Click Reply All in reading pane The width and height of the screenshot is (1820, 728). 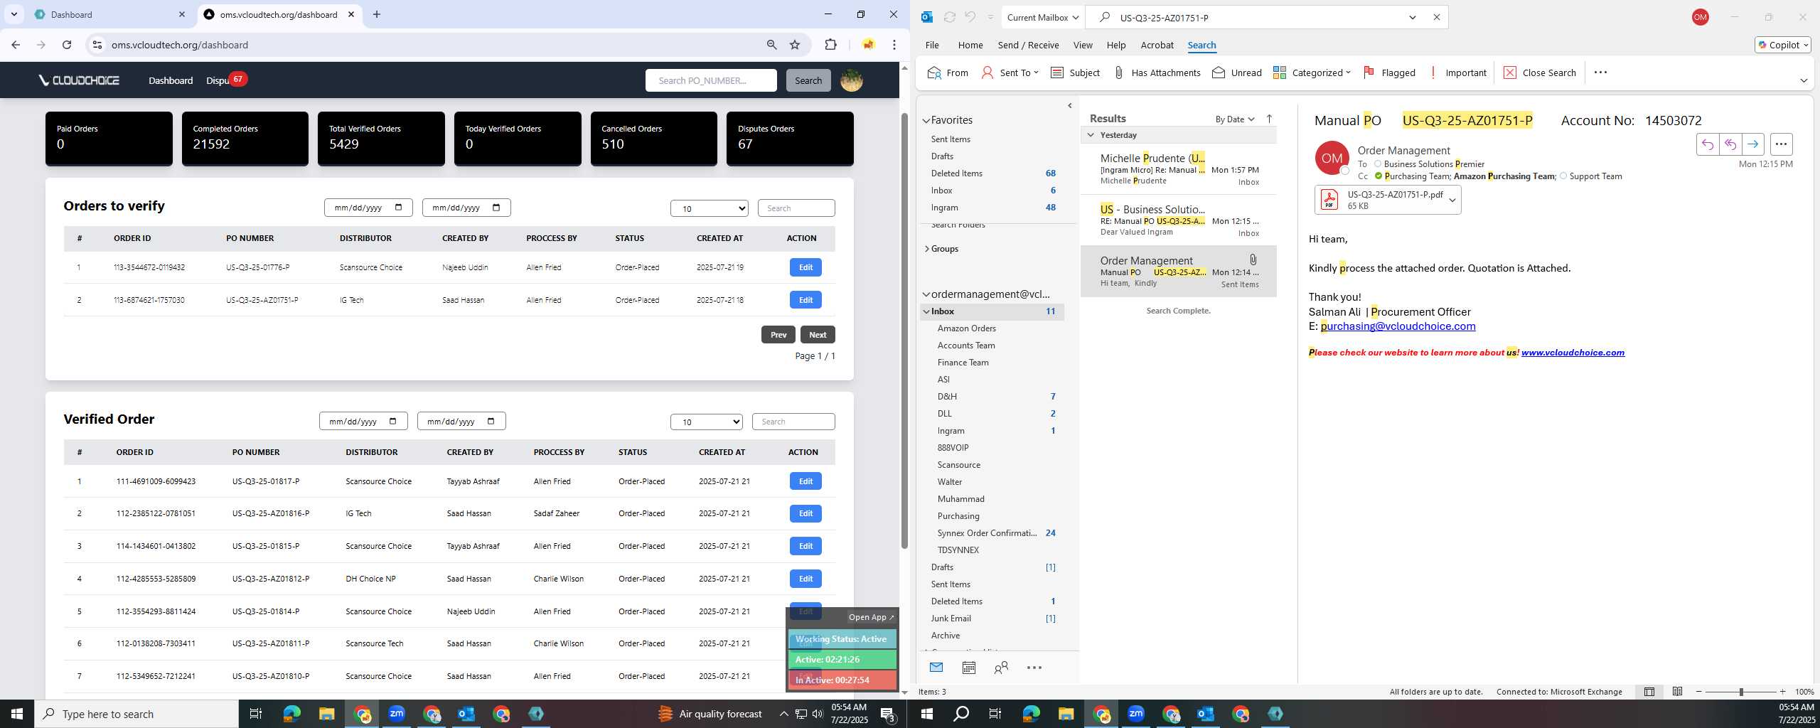tap(1730, 144)
